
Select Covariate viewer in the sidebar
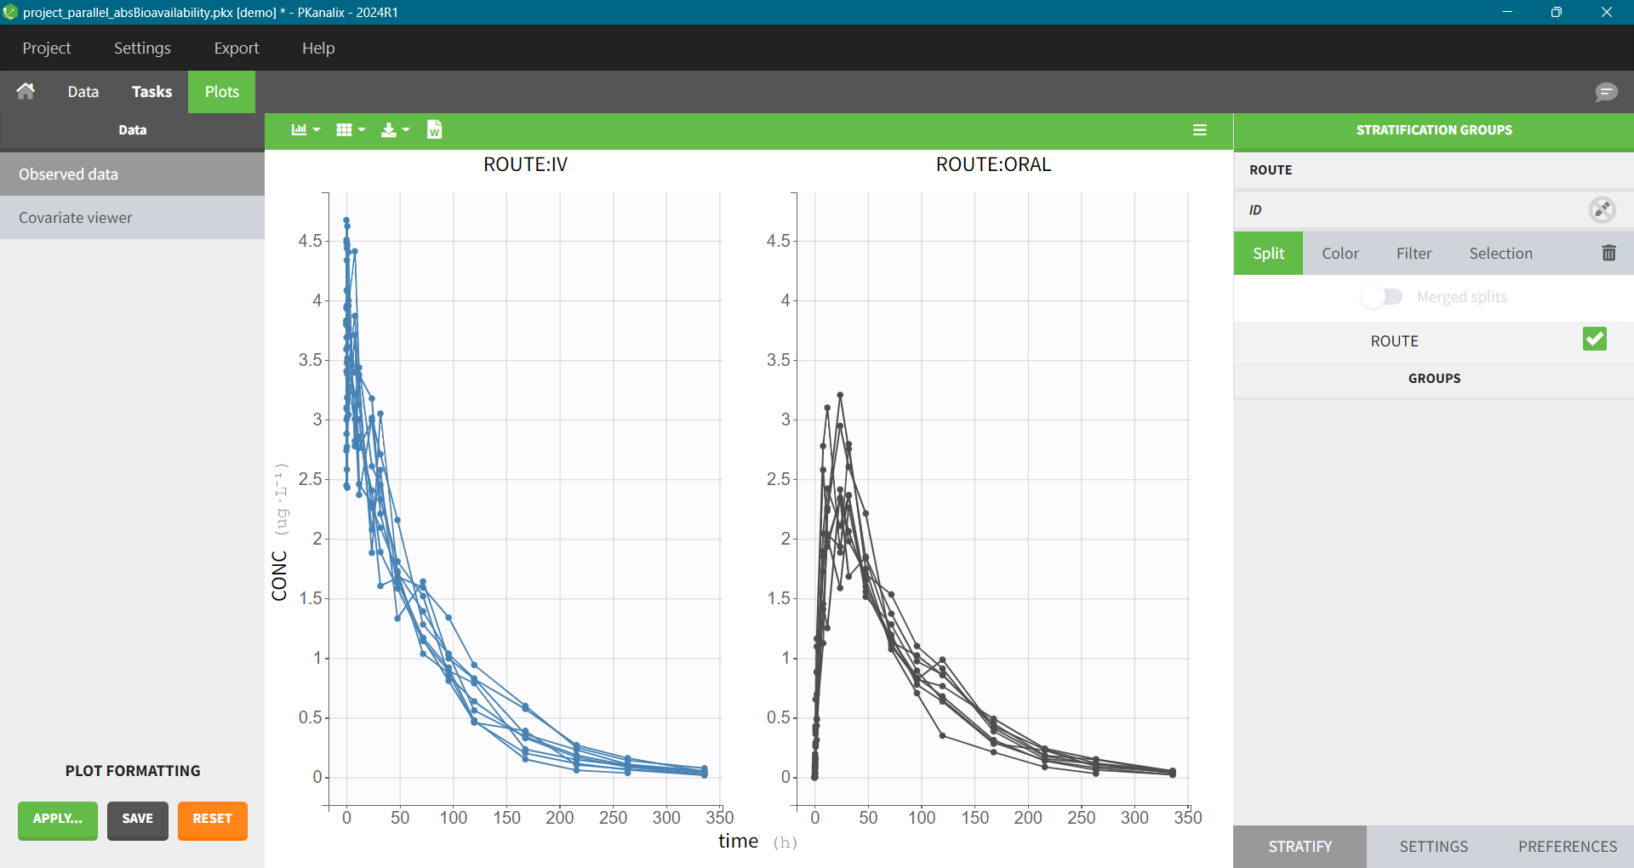click(x=76, y=218)
